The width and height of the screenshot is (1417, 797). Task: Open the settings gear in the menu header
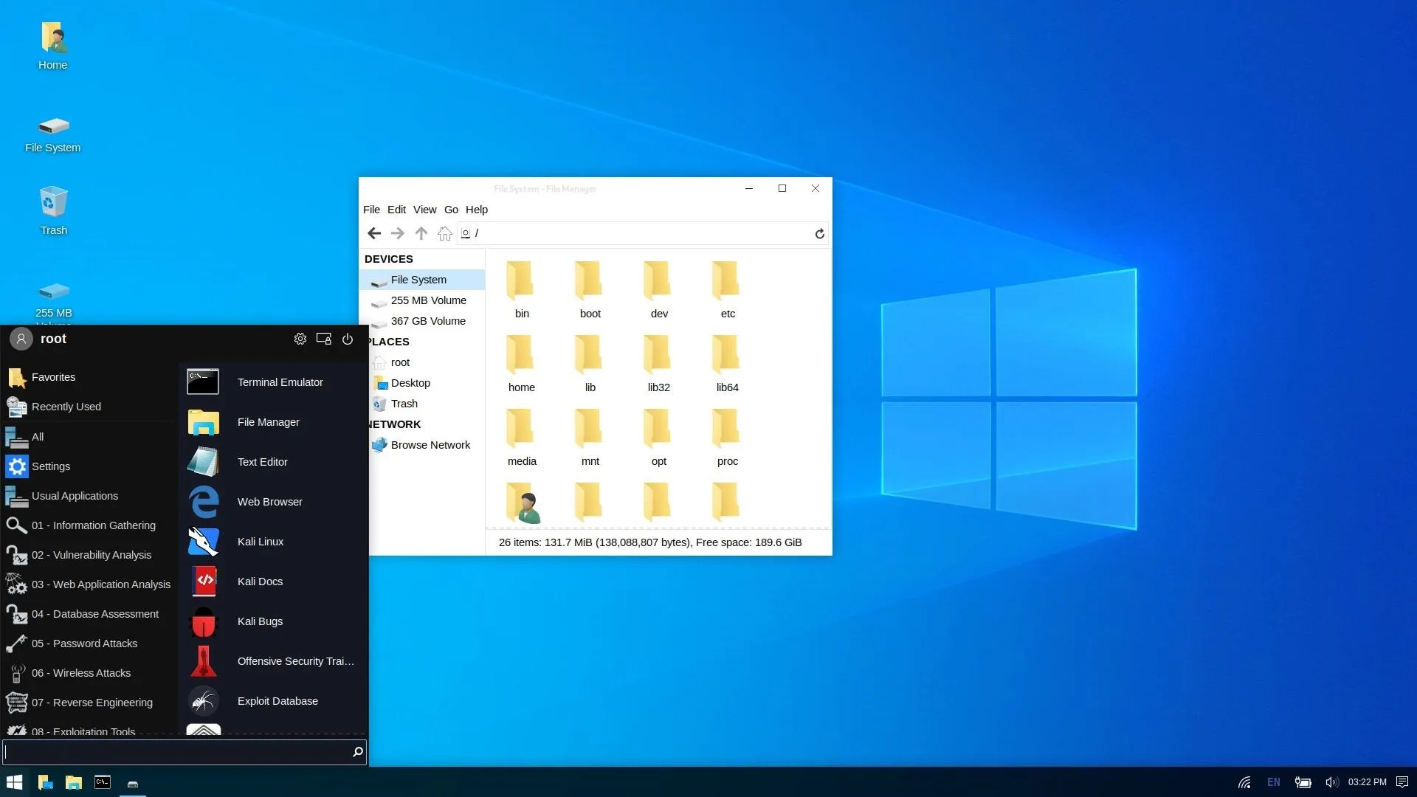(300, 339)
